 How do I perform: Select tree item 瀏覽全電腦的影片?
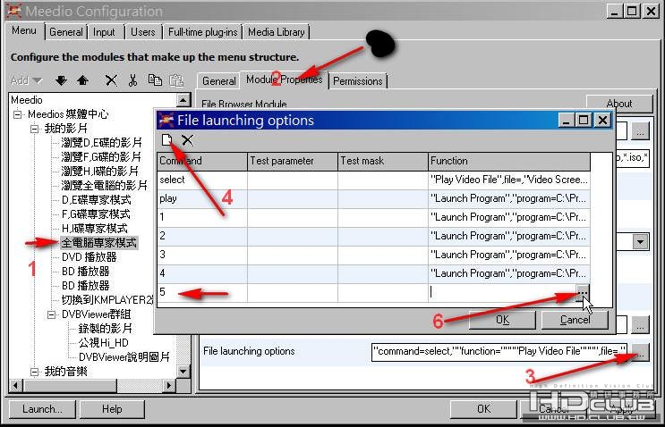click(x=105, y=185)
